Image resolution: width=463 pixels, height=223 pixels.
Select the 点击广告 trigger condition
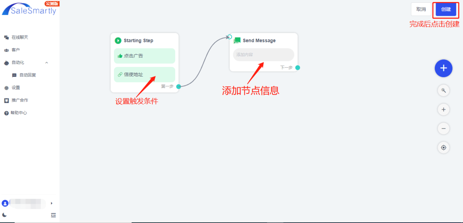pyautogui.click(x=145, y=56)
